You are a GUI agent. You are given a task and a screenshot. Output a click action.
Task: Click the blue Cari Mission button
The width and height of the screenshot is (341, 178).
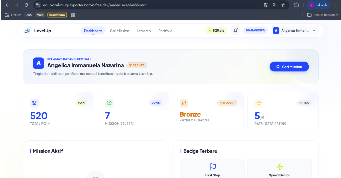click(289, 67)
